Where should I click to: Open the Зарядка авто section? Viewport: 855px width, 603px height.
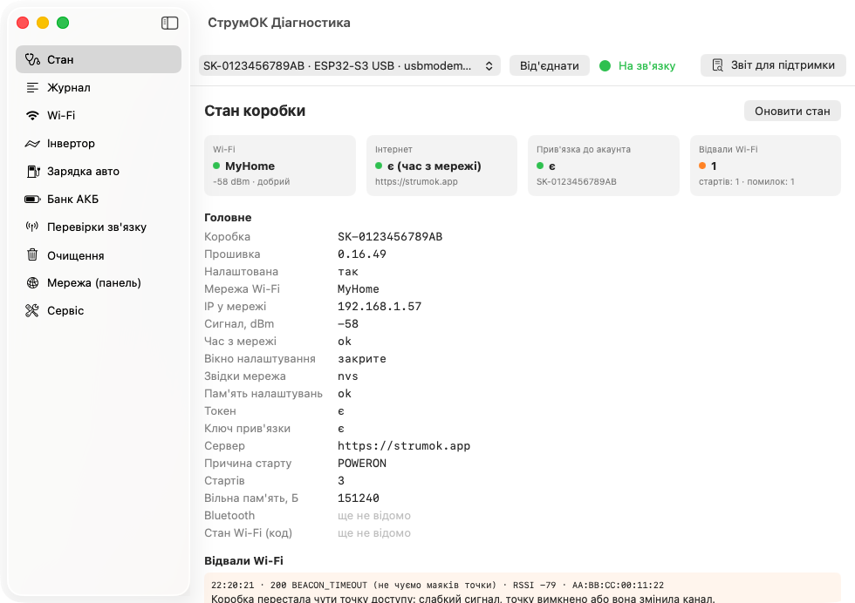pyautogui.click(x=99, y=171)
